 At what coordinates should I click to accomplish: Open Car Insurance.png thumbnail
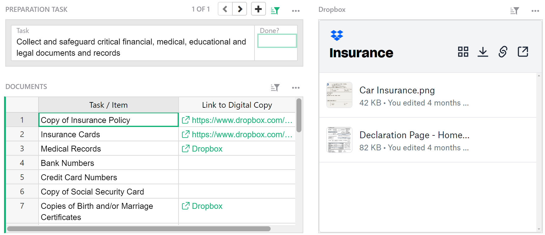(x=339, y=95)
